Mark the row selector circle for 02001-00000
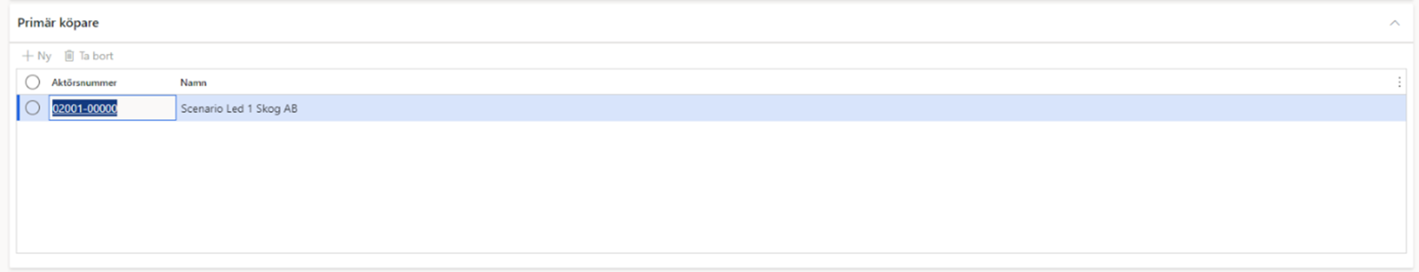 click(33, 107)
